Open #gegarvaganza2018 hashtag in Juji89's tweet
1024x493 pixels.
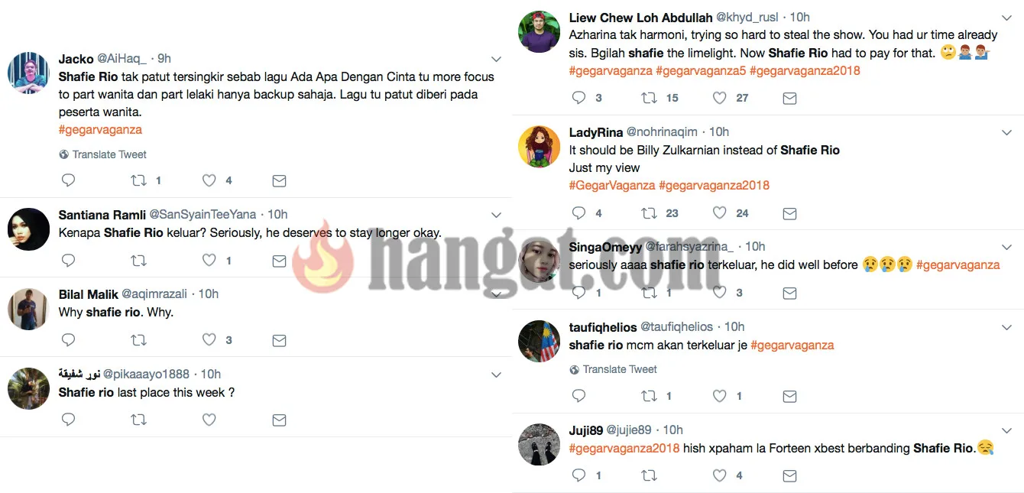pos(624,449)
